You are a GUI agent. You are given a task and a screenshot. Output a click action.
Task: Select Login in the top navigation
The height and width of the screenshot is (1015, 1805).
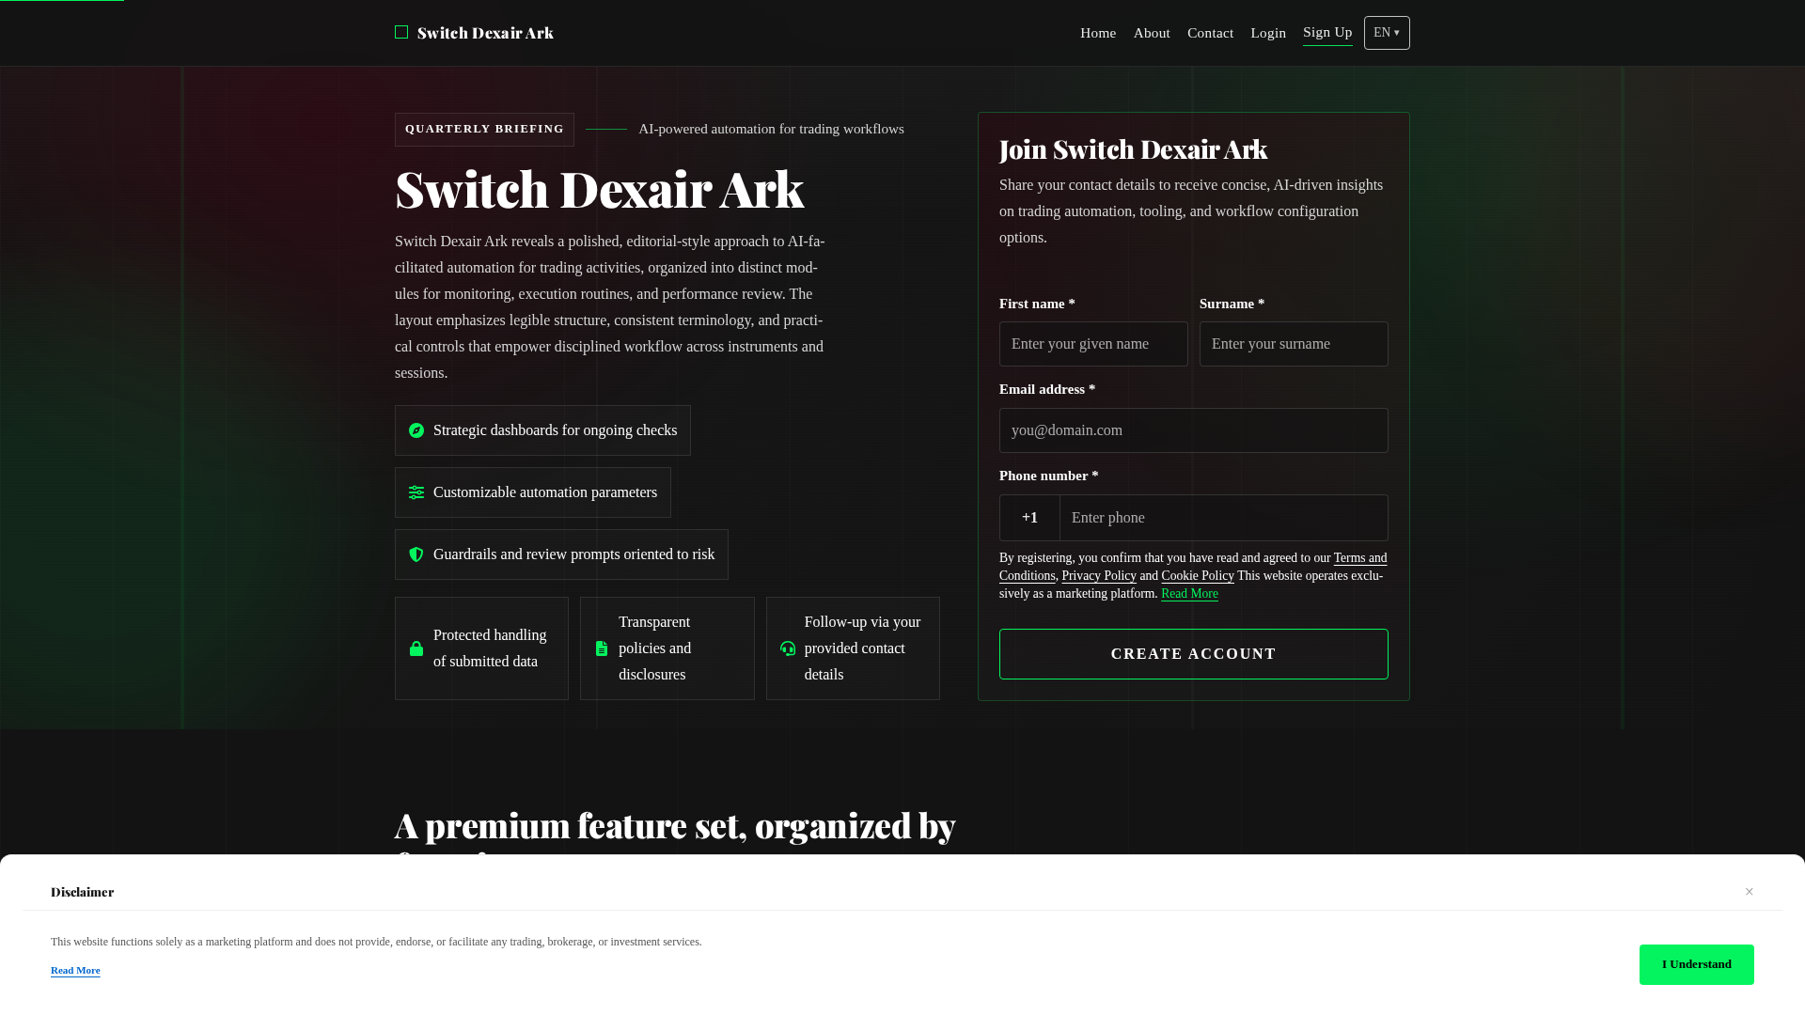tap(1268, 33)
